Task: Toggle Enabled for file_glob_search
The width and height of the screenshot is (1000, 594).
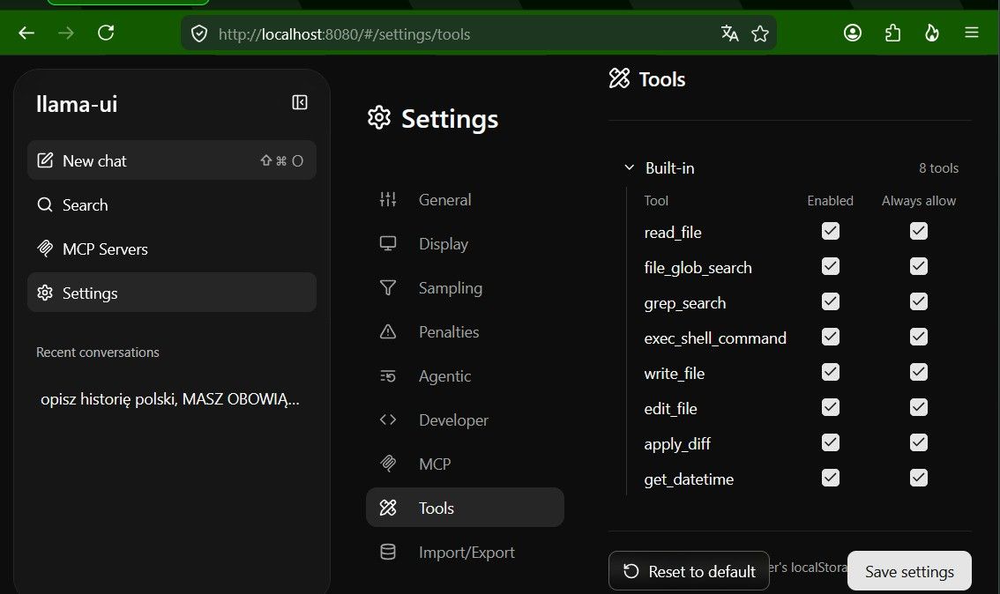Action: coord(831,266)
